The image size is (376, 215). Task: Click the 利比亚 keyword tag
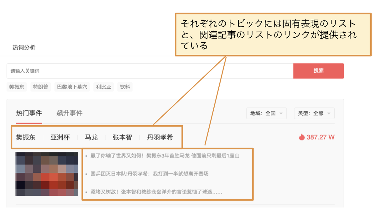pos(103,87)
